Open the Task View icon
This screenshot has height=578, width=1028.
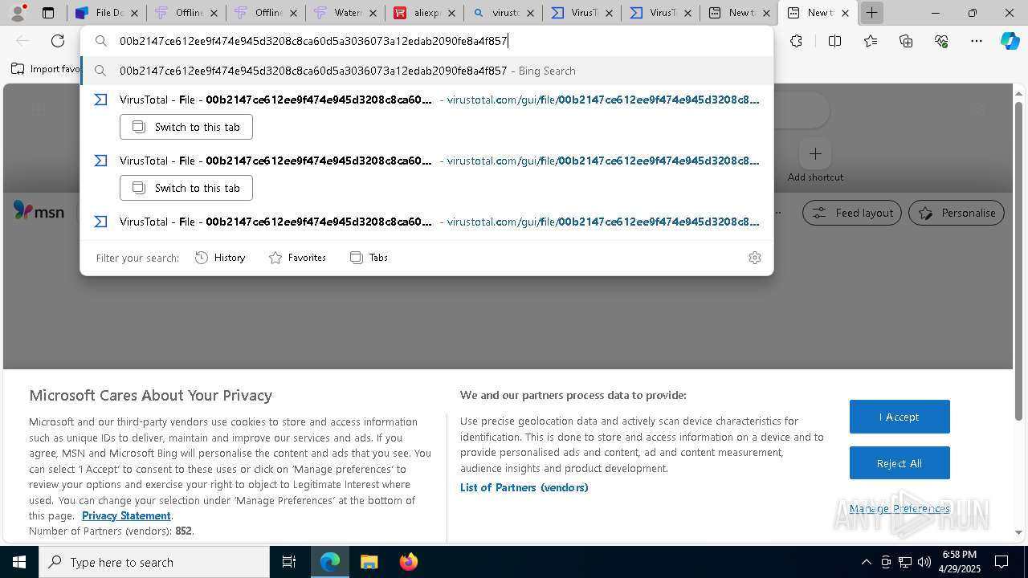point(289,562)
